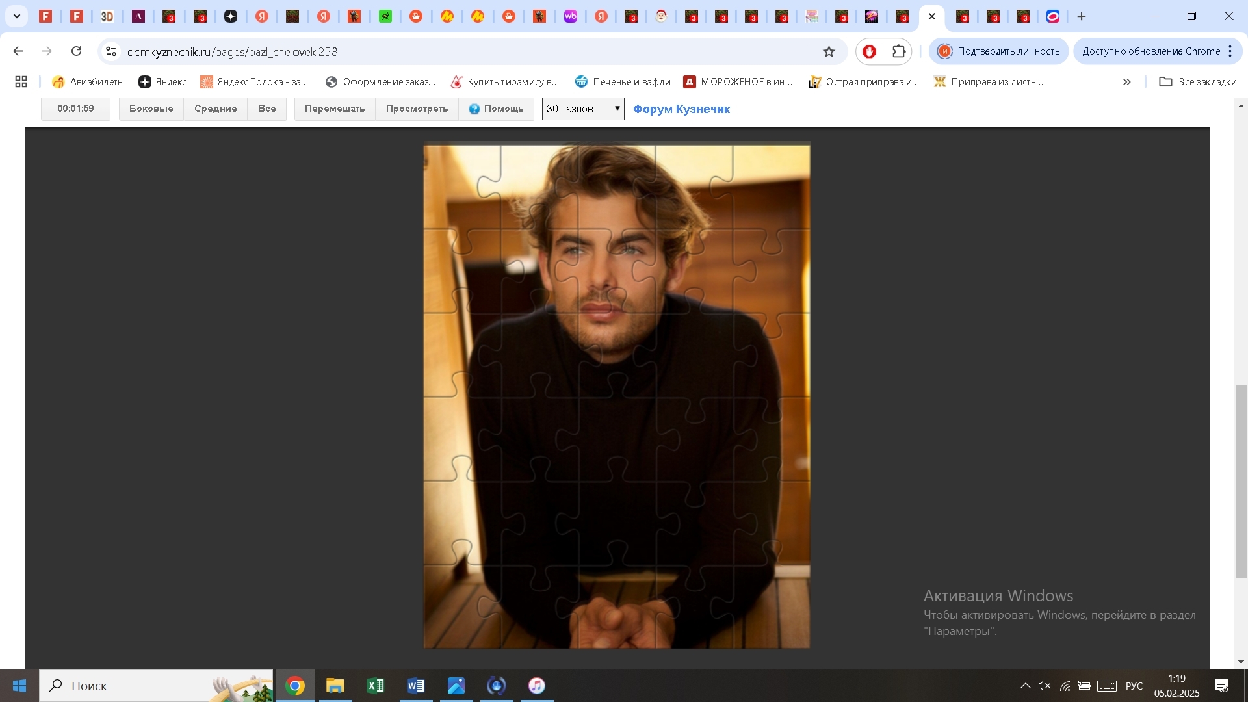Screen dimensions: 1248x702
Task: Switch to the black star favicon tab
Action: (x=231, y=16)
